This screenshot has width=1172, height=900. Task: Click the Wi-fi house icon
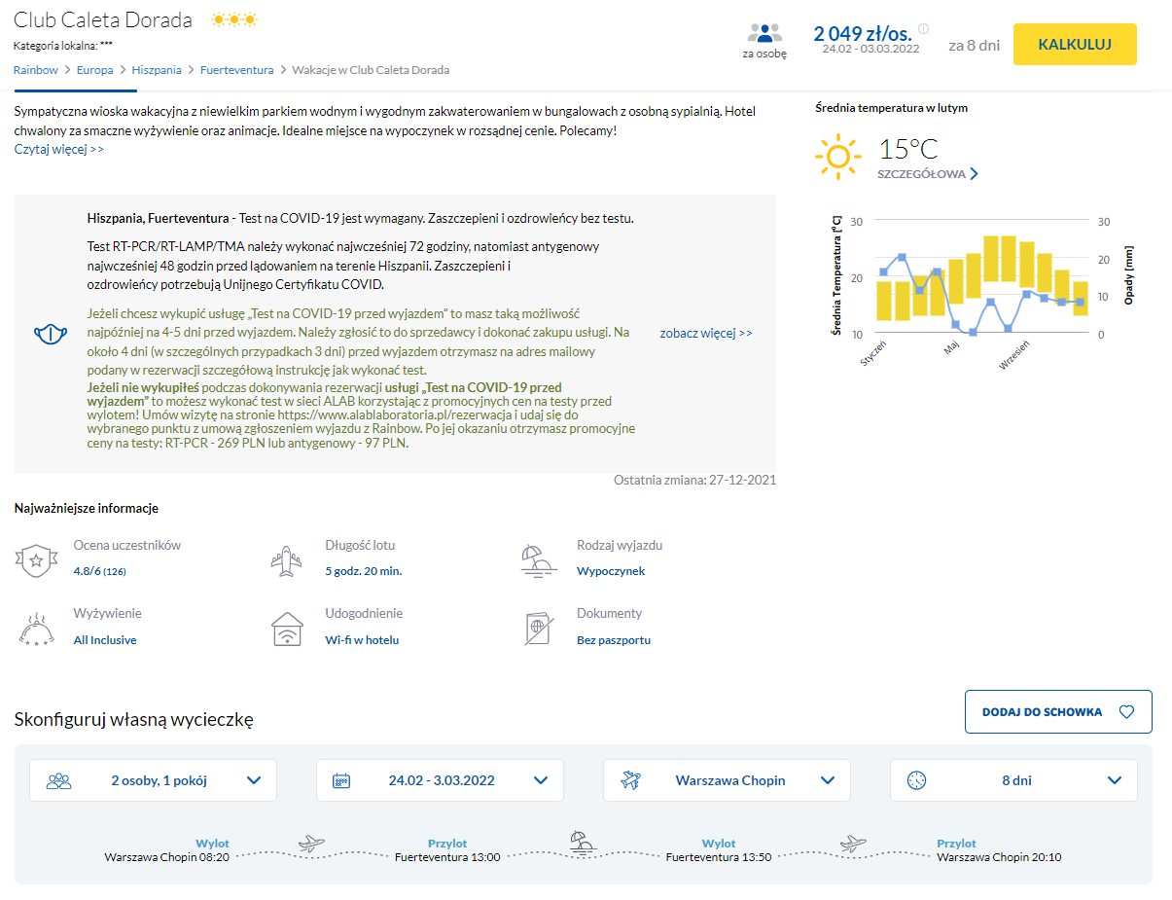(x=286, y=629)
